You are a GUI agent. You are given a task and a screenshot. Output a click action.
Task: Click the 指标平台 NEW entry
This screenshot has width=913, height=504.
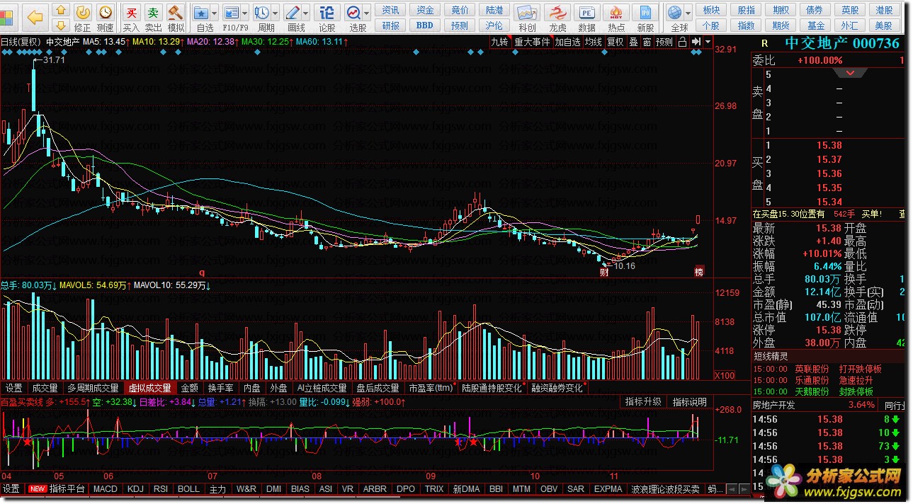(x=57, y=489)
